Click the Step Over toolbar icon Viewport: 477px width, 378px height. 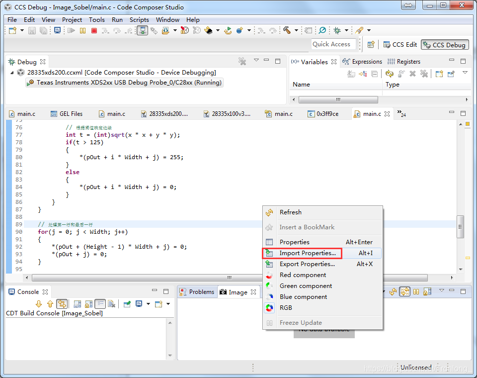click(x=117, y=30)
